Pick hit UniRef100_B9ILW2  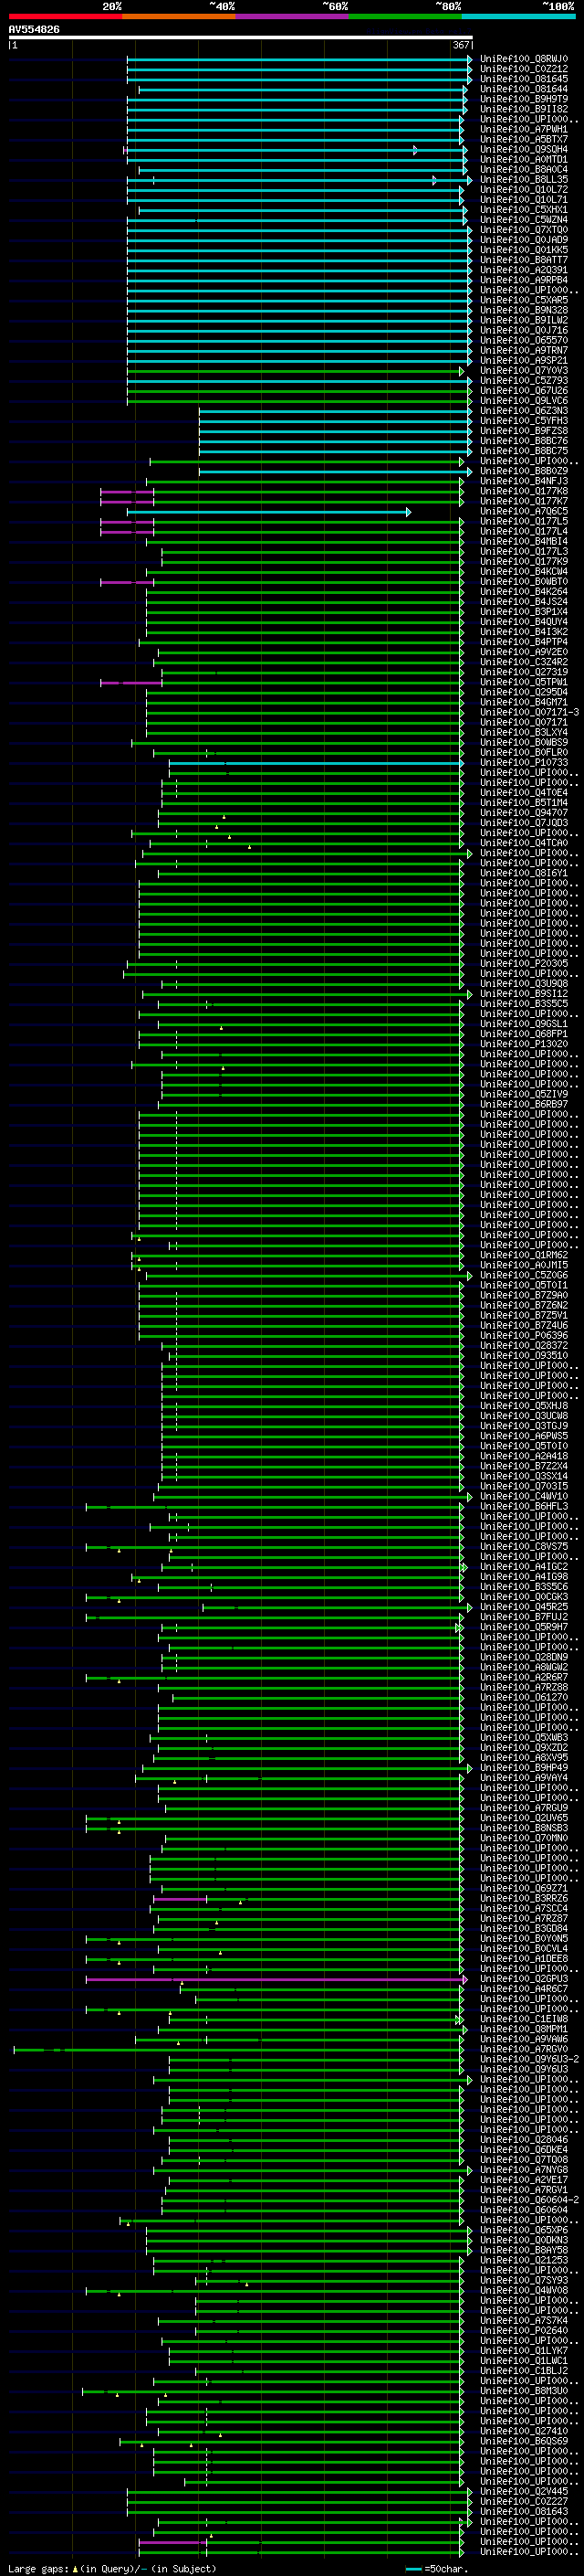pos(523,320)
